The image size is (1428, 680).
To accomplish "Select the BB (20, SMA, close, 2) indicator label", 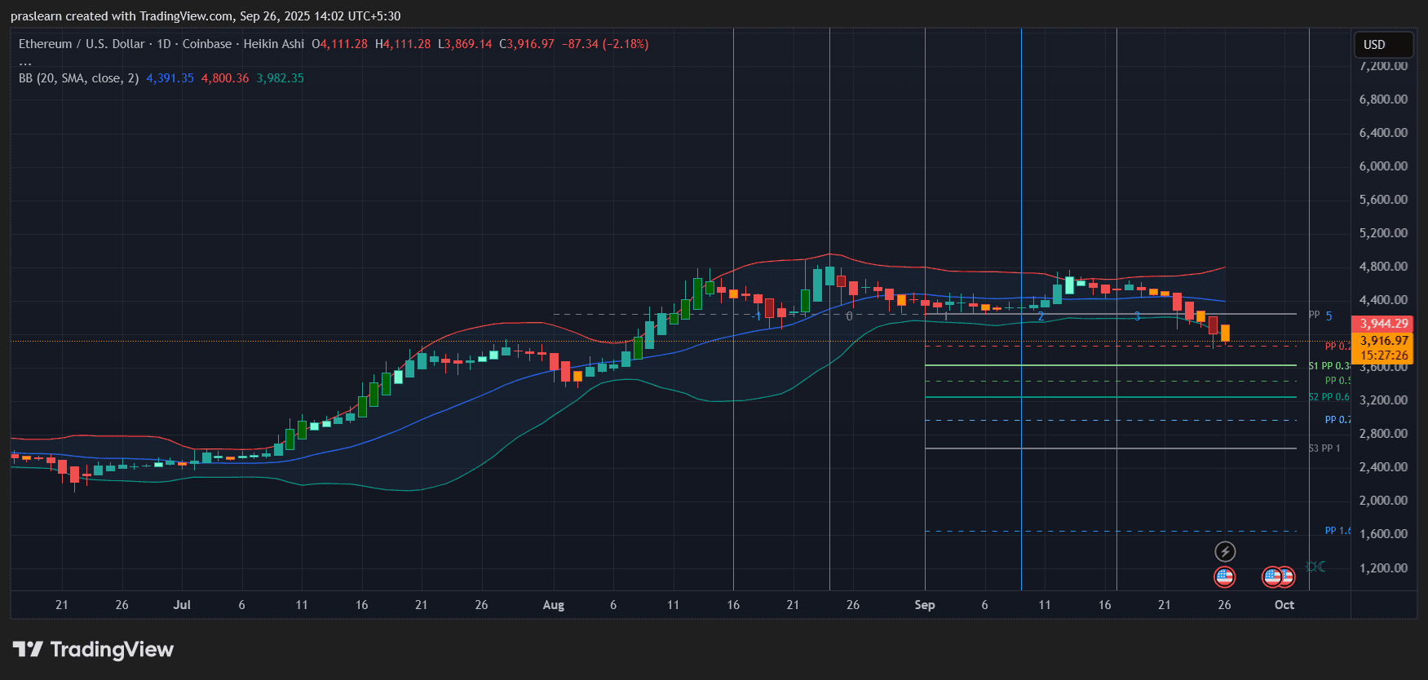I will 78,78.
